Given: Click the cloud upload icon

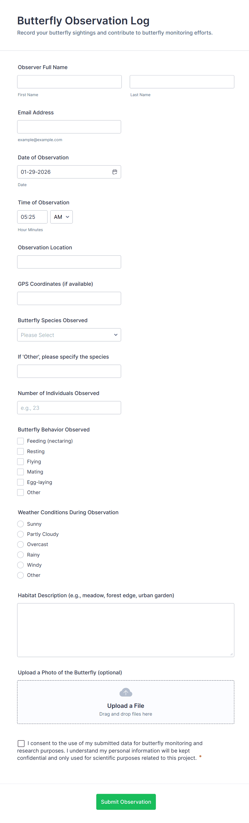Looking at the screenshot, I should pos(126,692).
